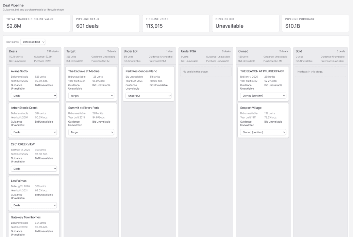The image size is (353, 237).
Task: Click THE BEACON AT PFLUGER FARM title
Action: (262, 71)
